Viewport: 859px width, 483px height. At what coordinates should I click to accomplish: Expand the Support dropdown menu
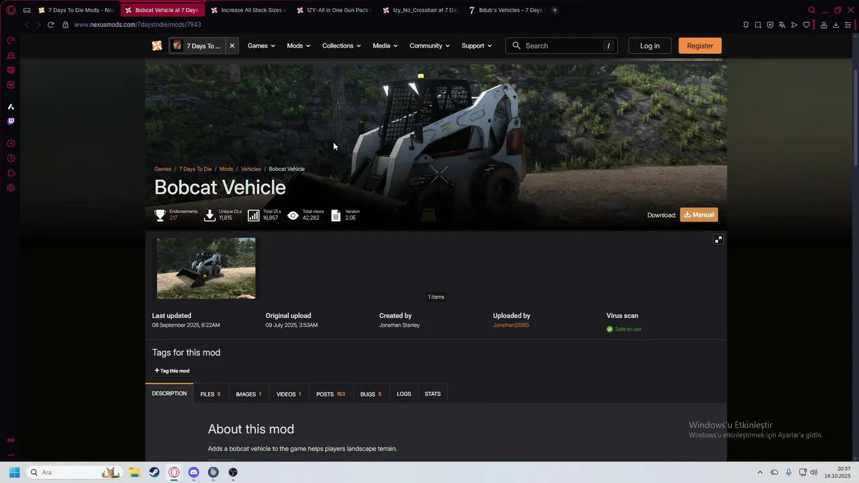click(476, 46)
